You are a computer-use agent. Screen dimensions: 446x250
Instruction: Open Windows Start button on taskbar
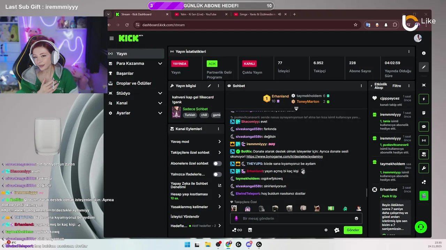(x=187, y=244)
